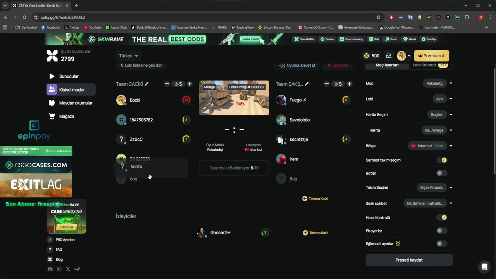Reload the page in Chrome

click(24, 17)
